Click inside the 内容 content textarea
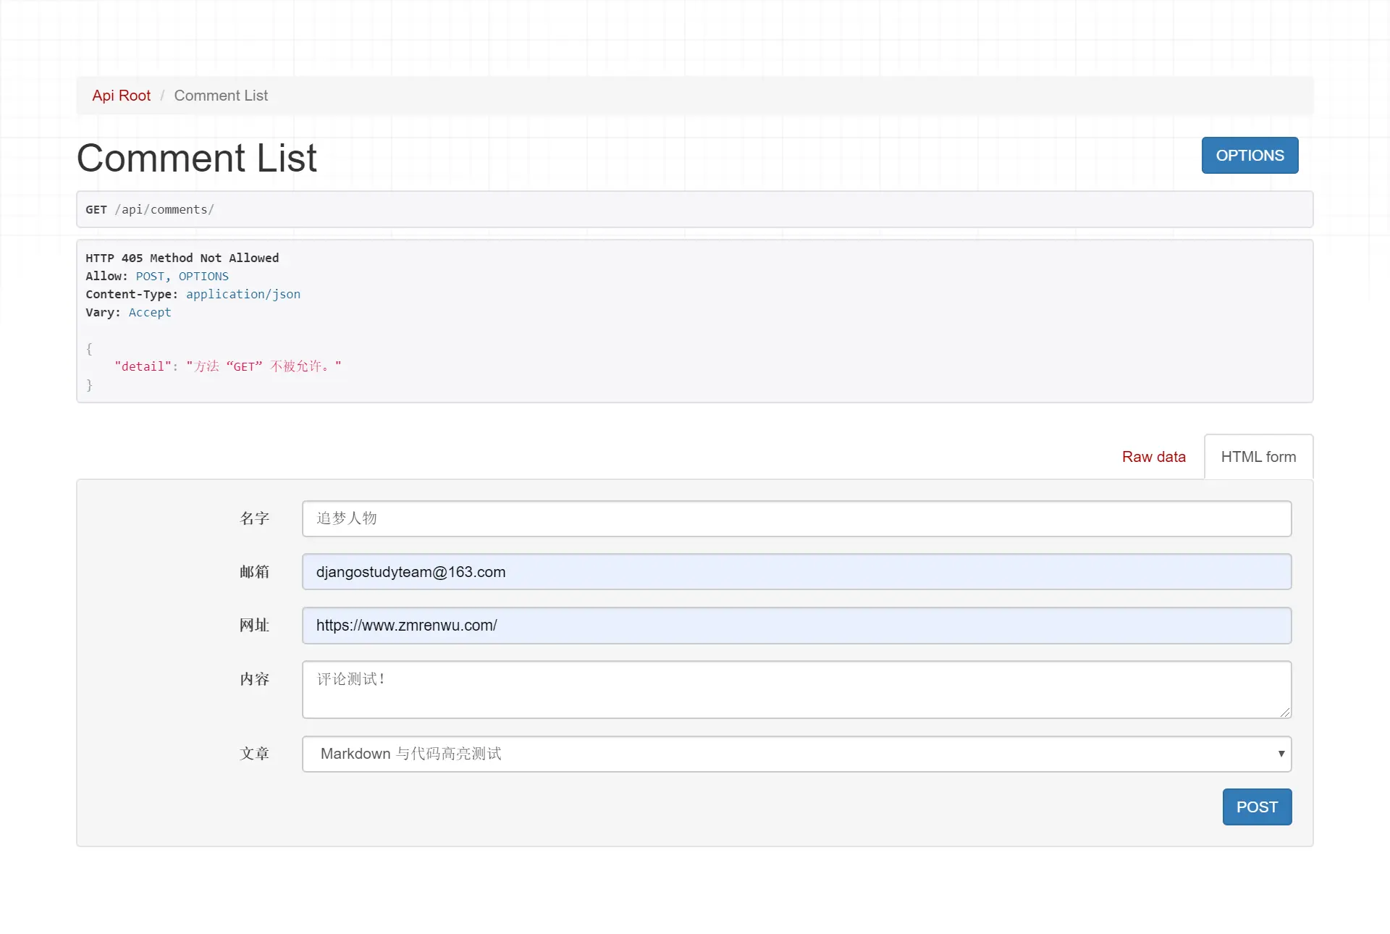The height and width of the screenshot is (934, 1390). pos(796,689)
